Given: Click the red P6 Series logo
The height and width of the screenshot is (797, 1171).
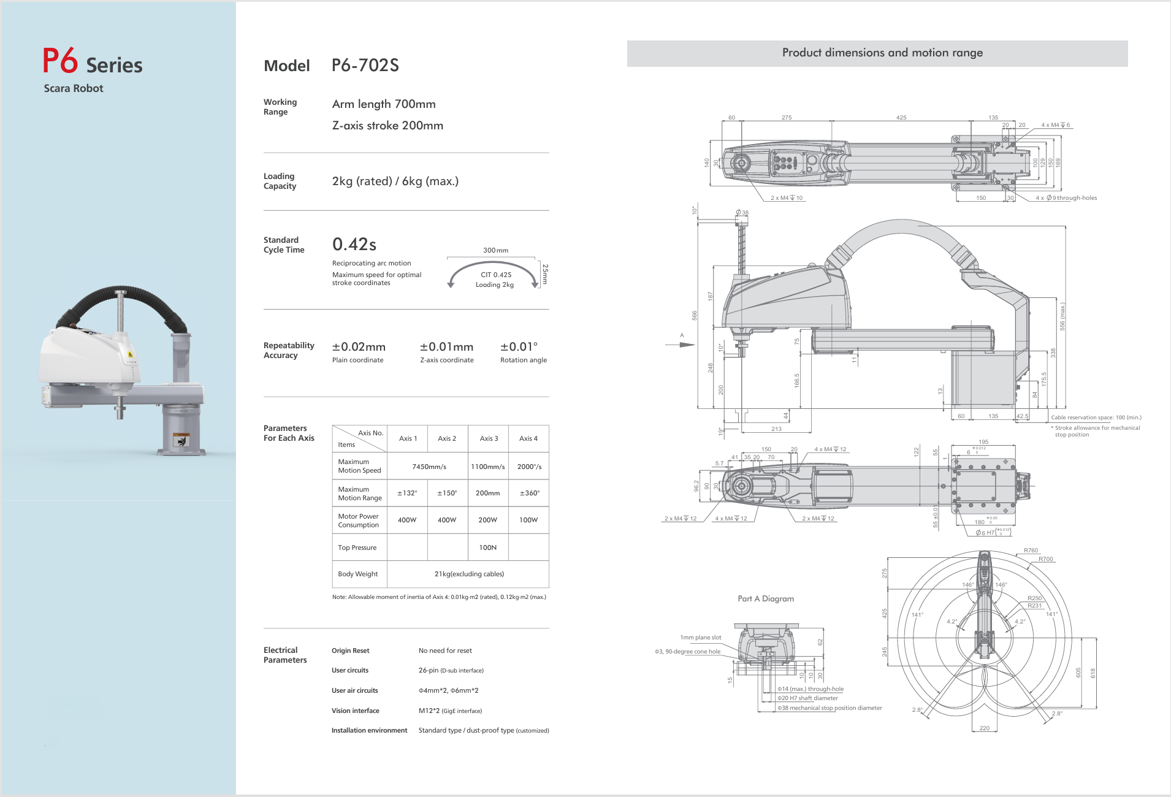Looking at the screenshot, I should coord(92,62).
